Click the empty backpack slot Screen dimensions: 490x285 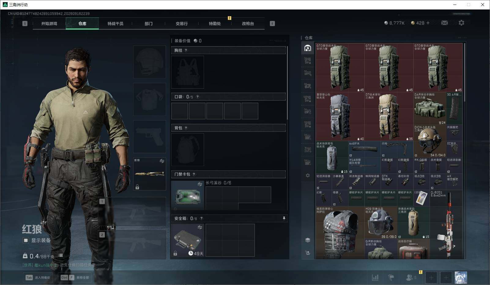point(187,150)
